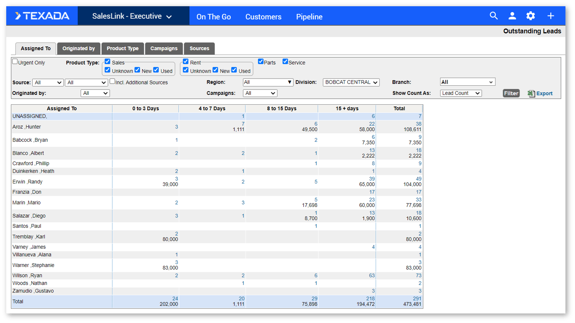Open the search icon in the top bar

[x=494, y=15]
